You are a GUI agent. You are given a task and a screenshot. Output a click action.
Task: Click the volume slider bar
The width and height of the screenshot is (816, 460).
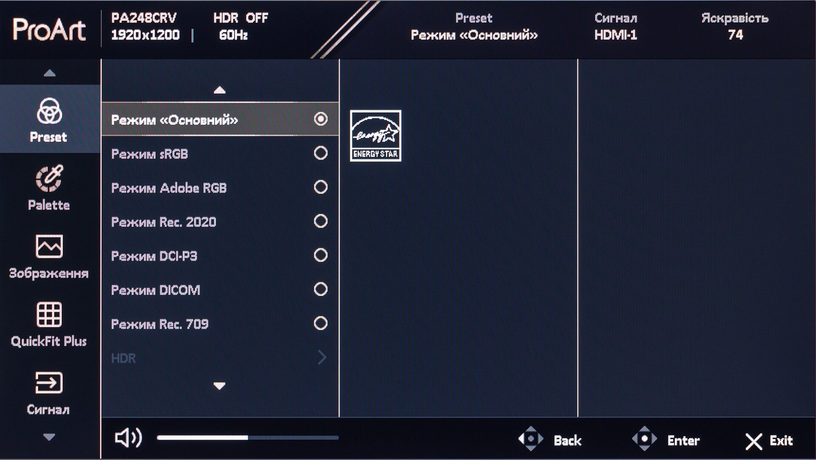(247, 437)
